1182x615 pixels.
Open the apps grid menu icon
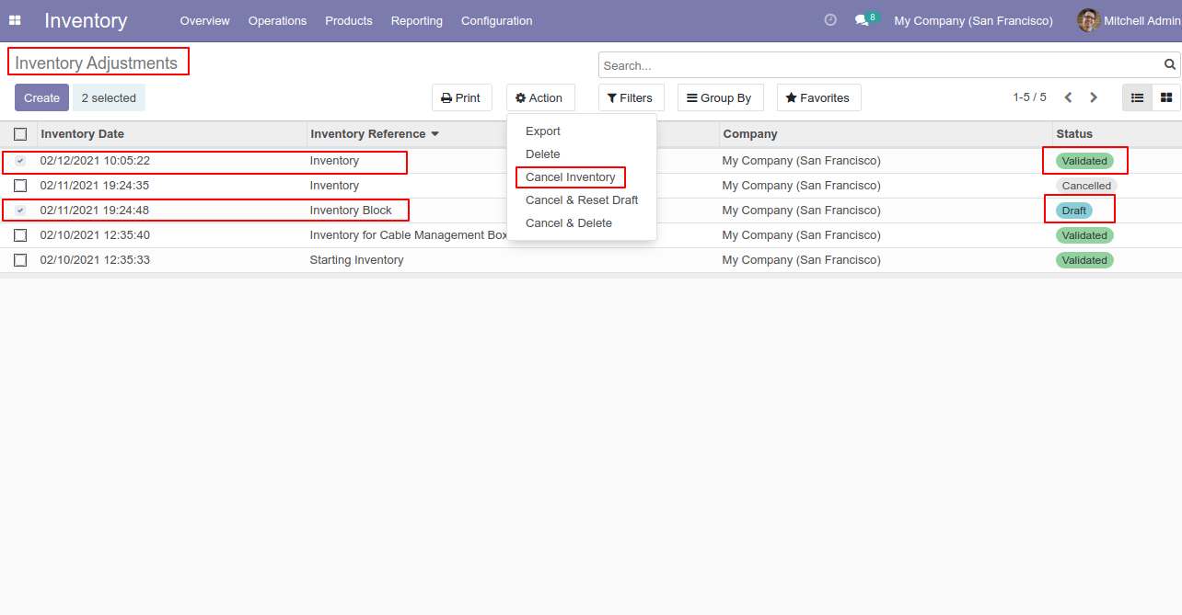click(x=15, y=20)
